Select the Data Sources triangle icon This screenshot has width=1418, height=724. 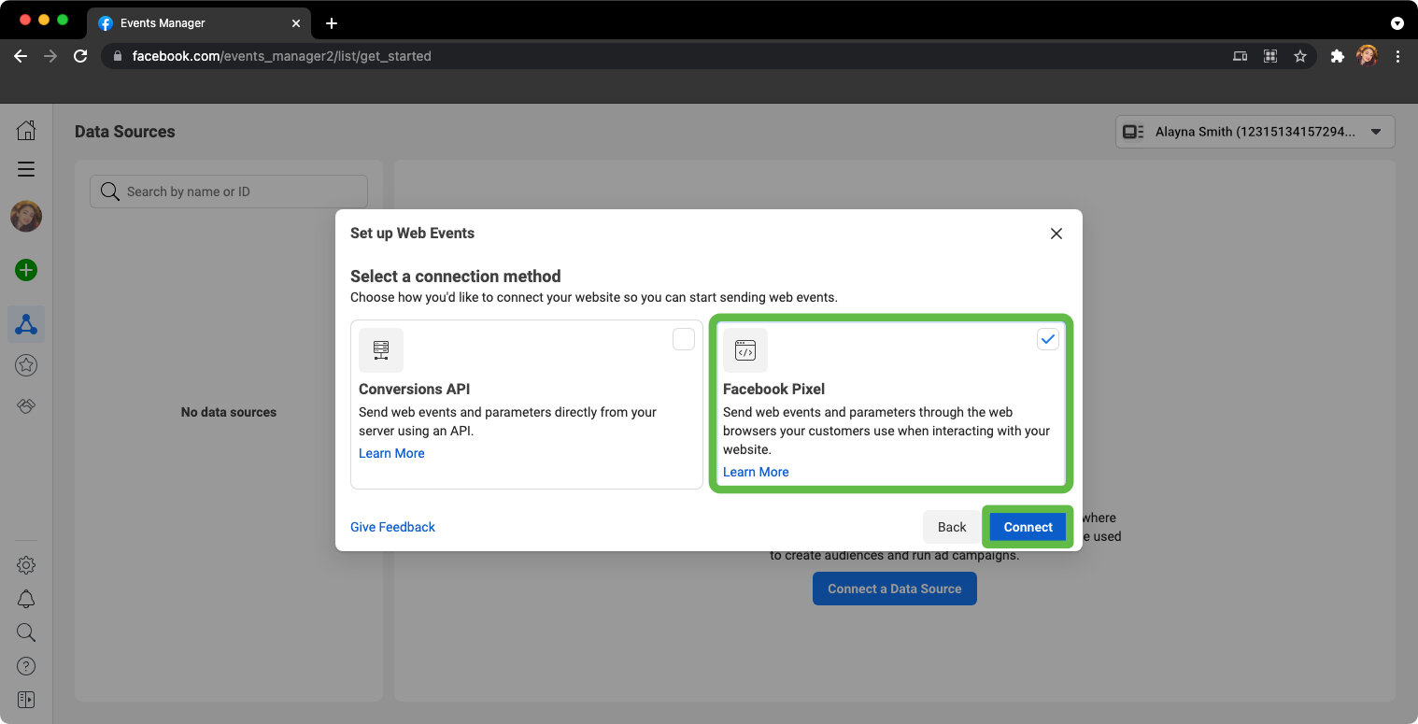click(26, 324)
